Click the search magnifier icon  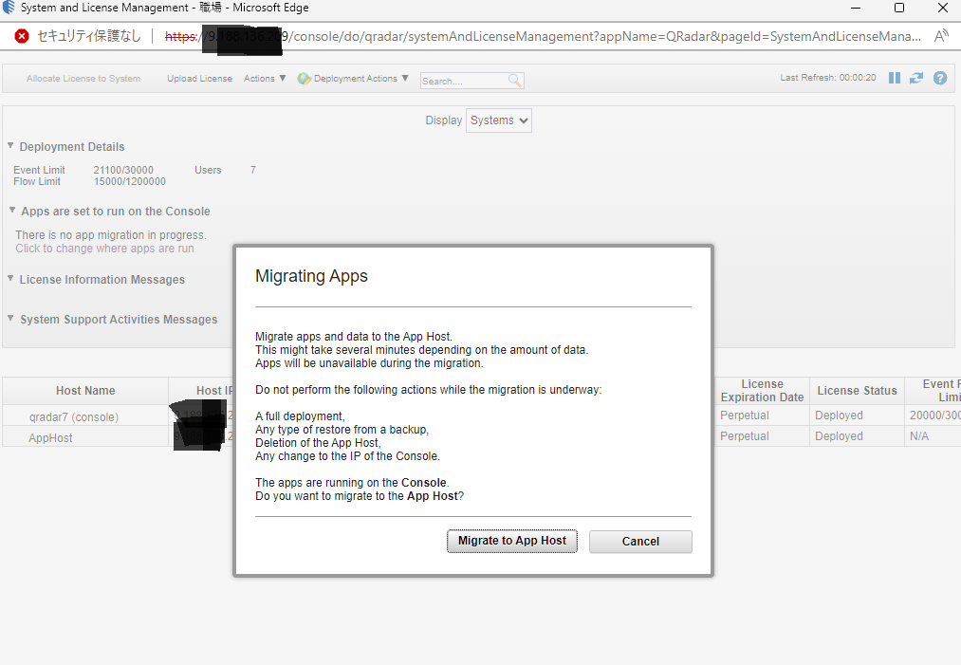coord(515,81)
